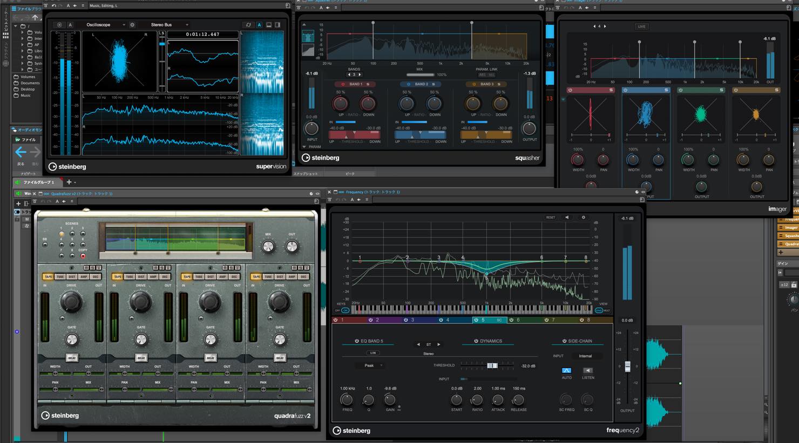Toggle Frequency2 KEYS on switch
The height and width of the screenshot is (443, 799).
click(346, 310)
